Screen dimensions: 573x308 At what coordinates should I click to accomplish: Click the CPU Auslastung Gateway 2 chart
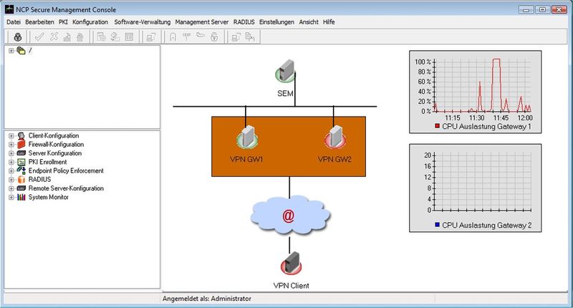click(x=476, y=188)
